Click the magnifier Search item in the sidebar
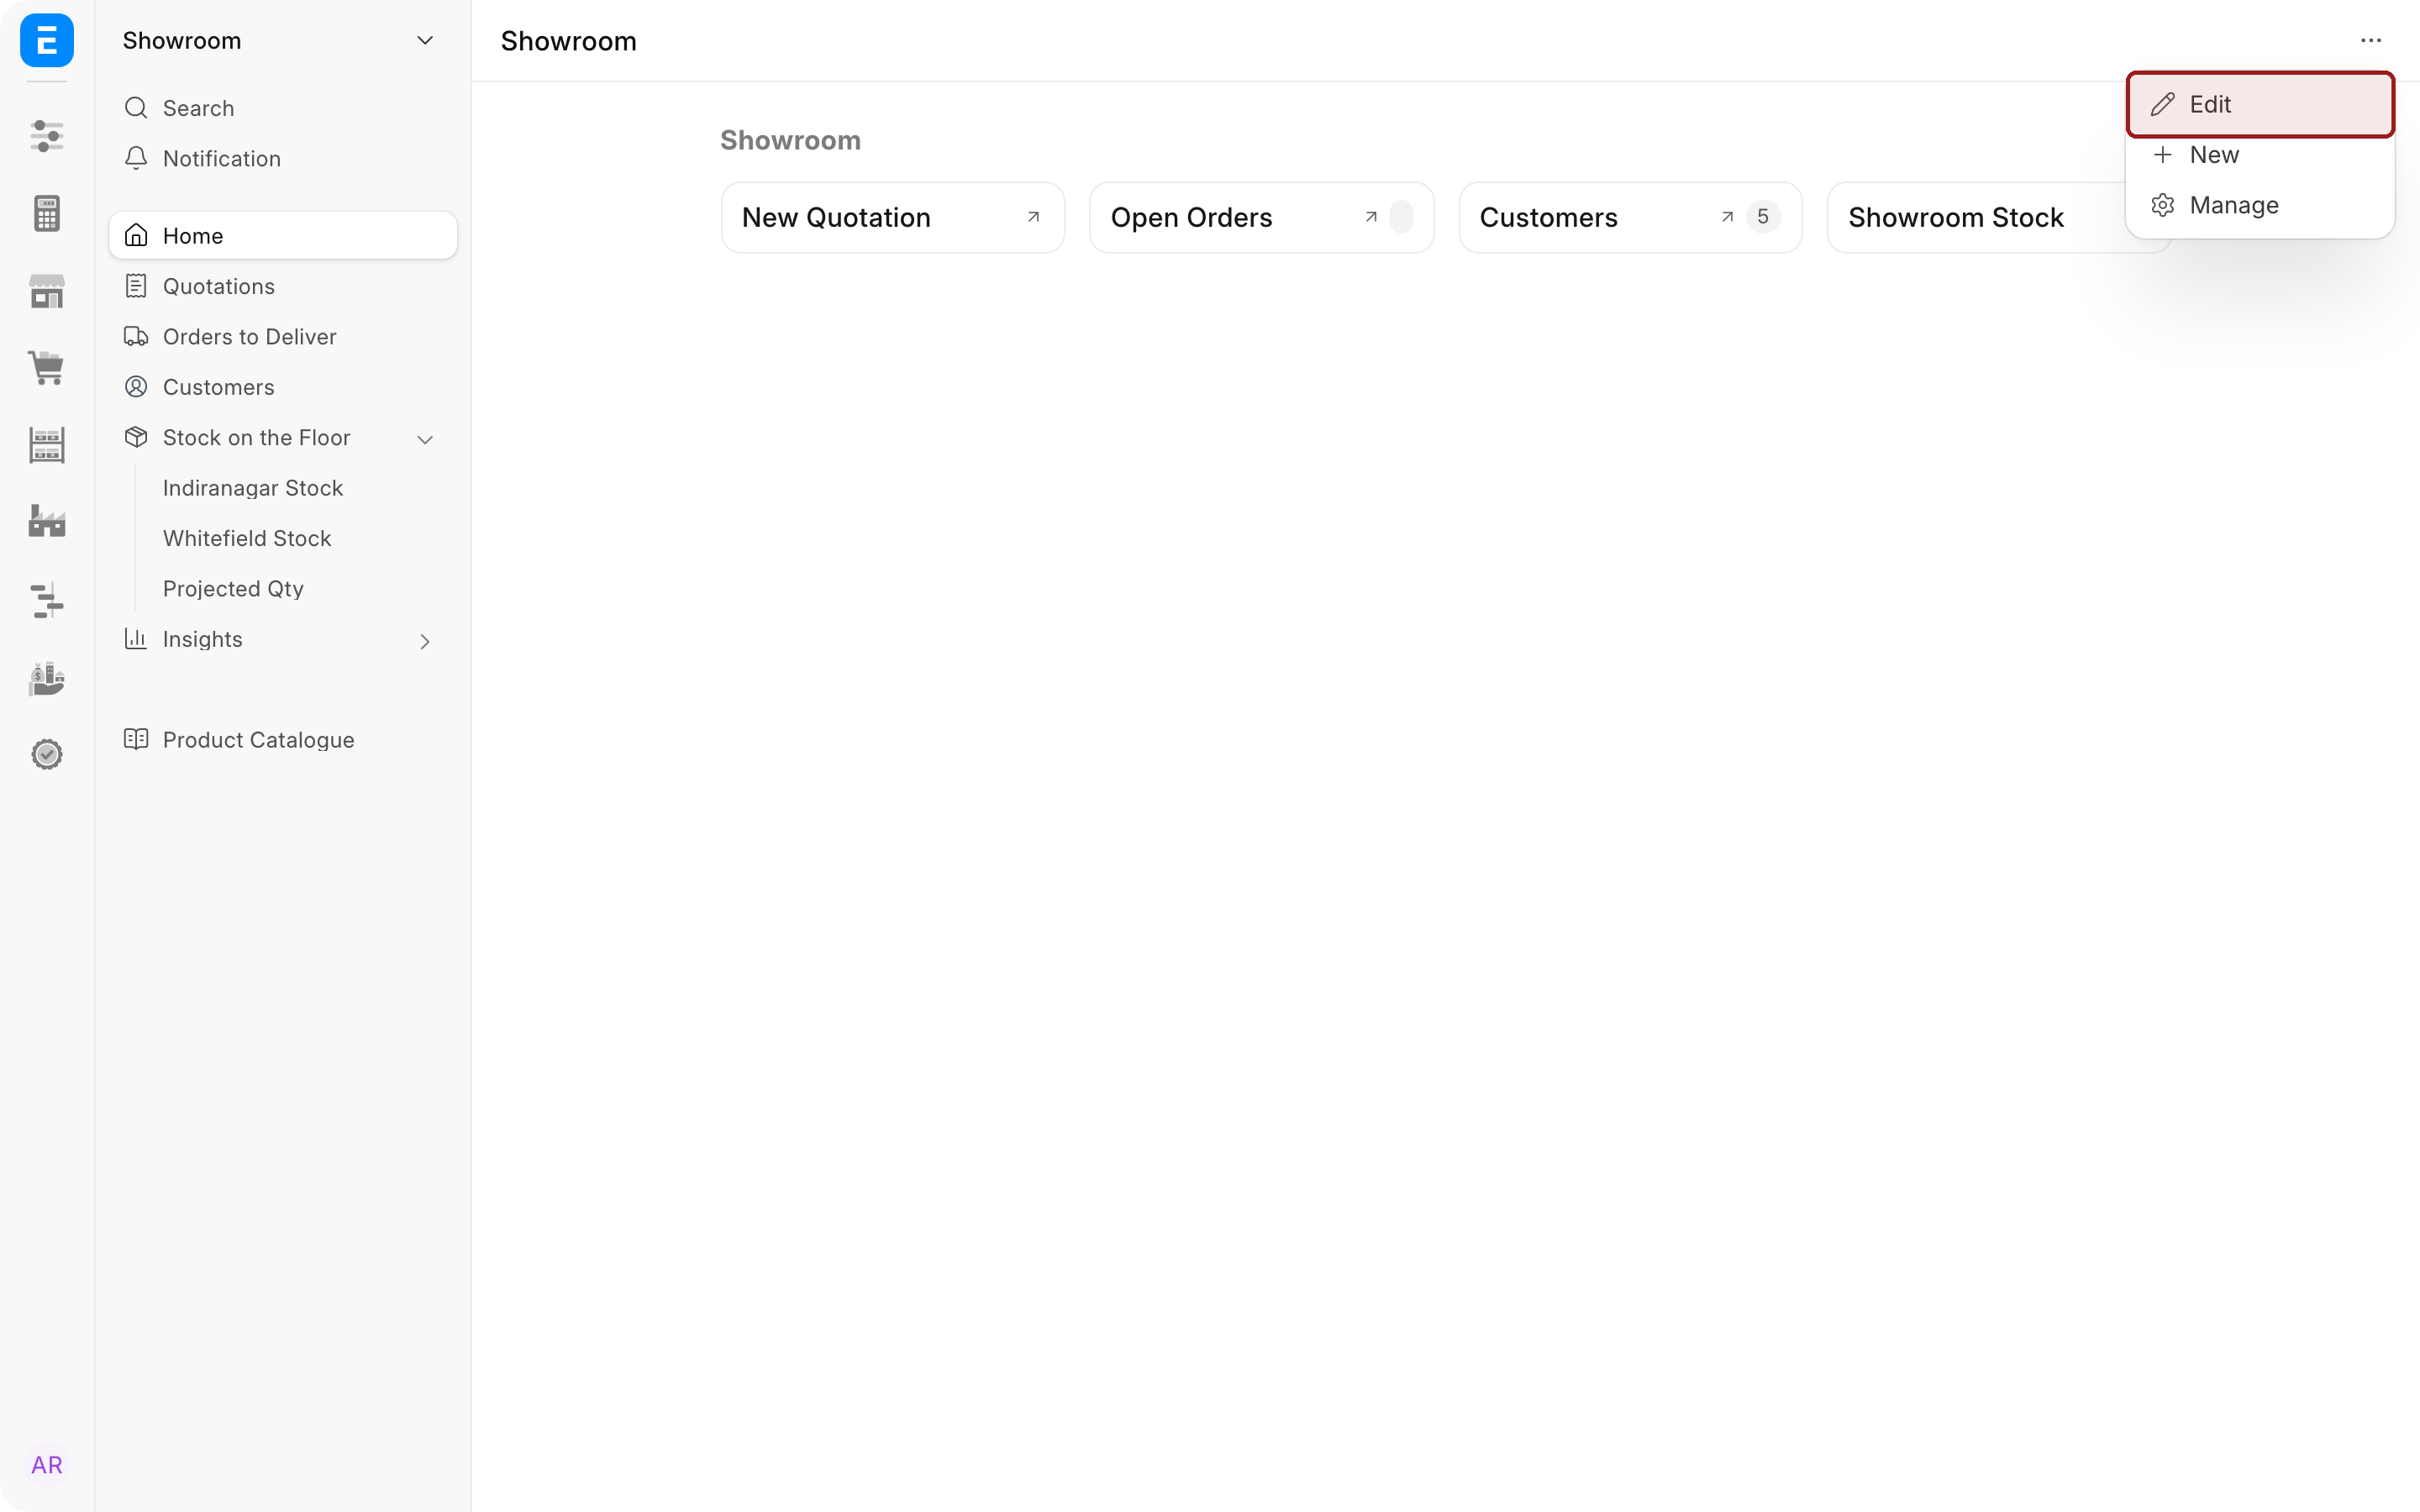 [283, 108]
